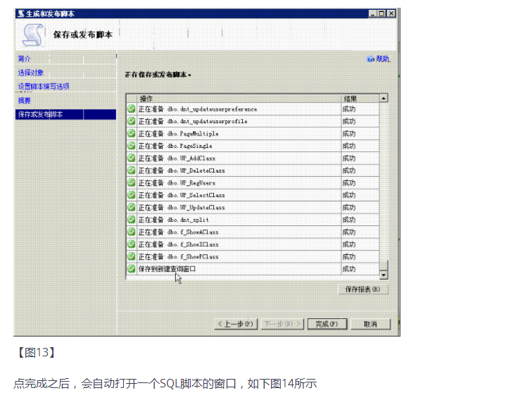Viewport: 506px width, 400px height.
Task: Select the 保存或发布脚本 step
Action: coord(65,114)
